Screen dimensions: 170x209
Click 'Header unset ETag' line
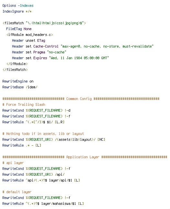(28, 40)
